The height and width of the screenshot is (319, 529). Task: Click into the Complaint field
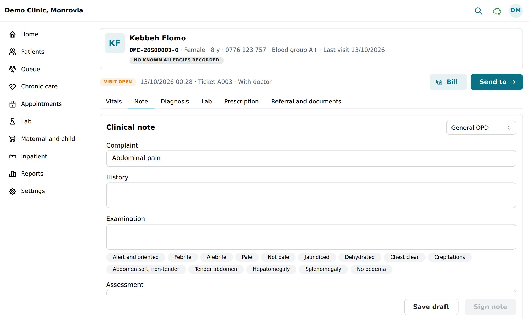click(311, 158)
